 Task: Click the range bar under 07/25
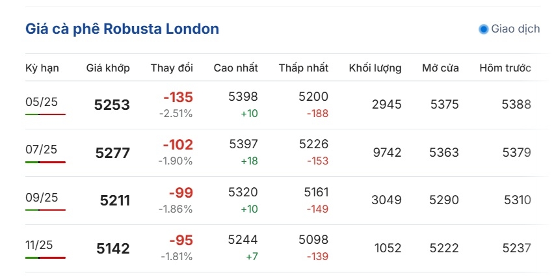pyautogui.click(x=46, y=162)
